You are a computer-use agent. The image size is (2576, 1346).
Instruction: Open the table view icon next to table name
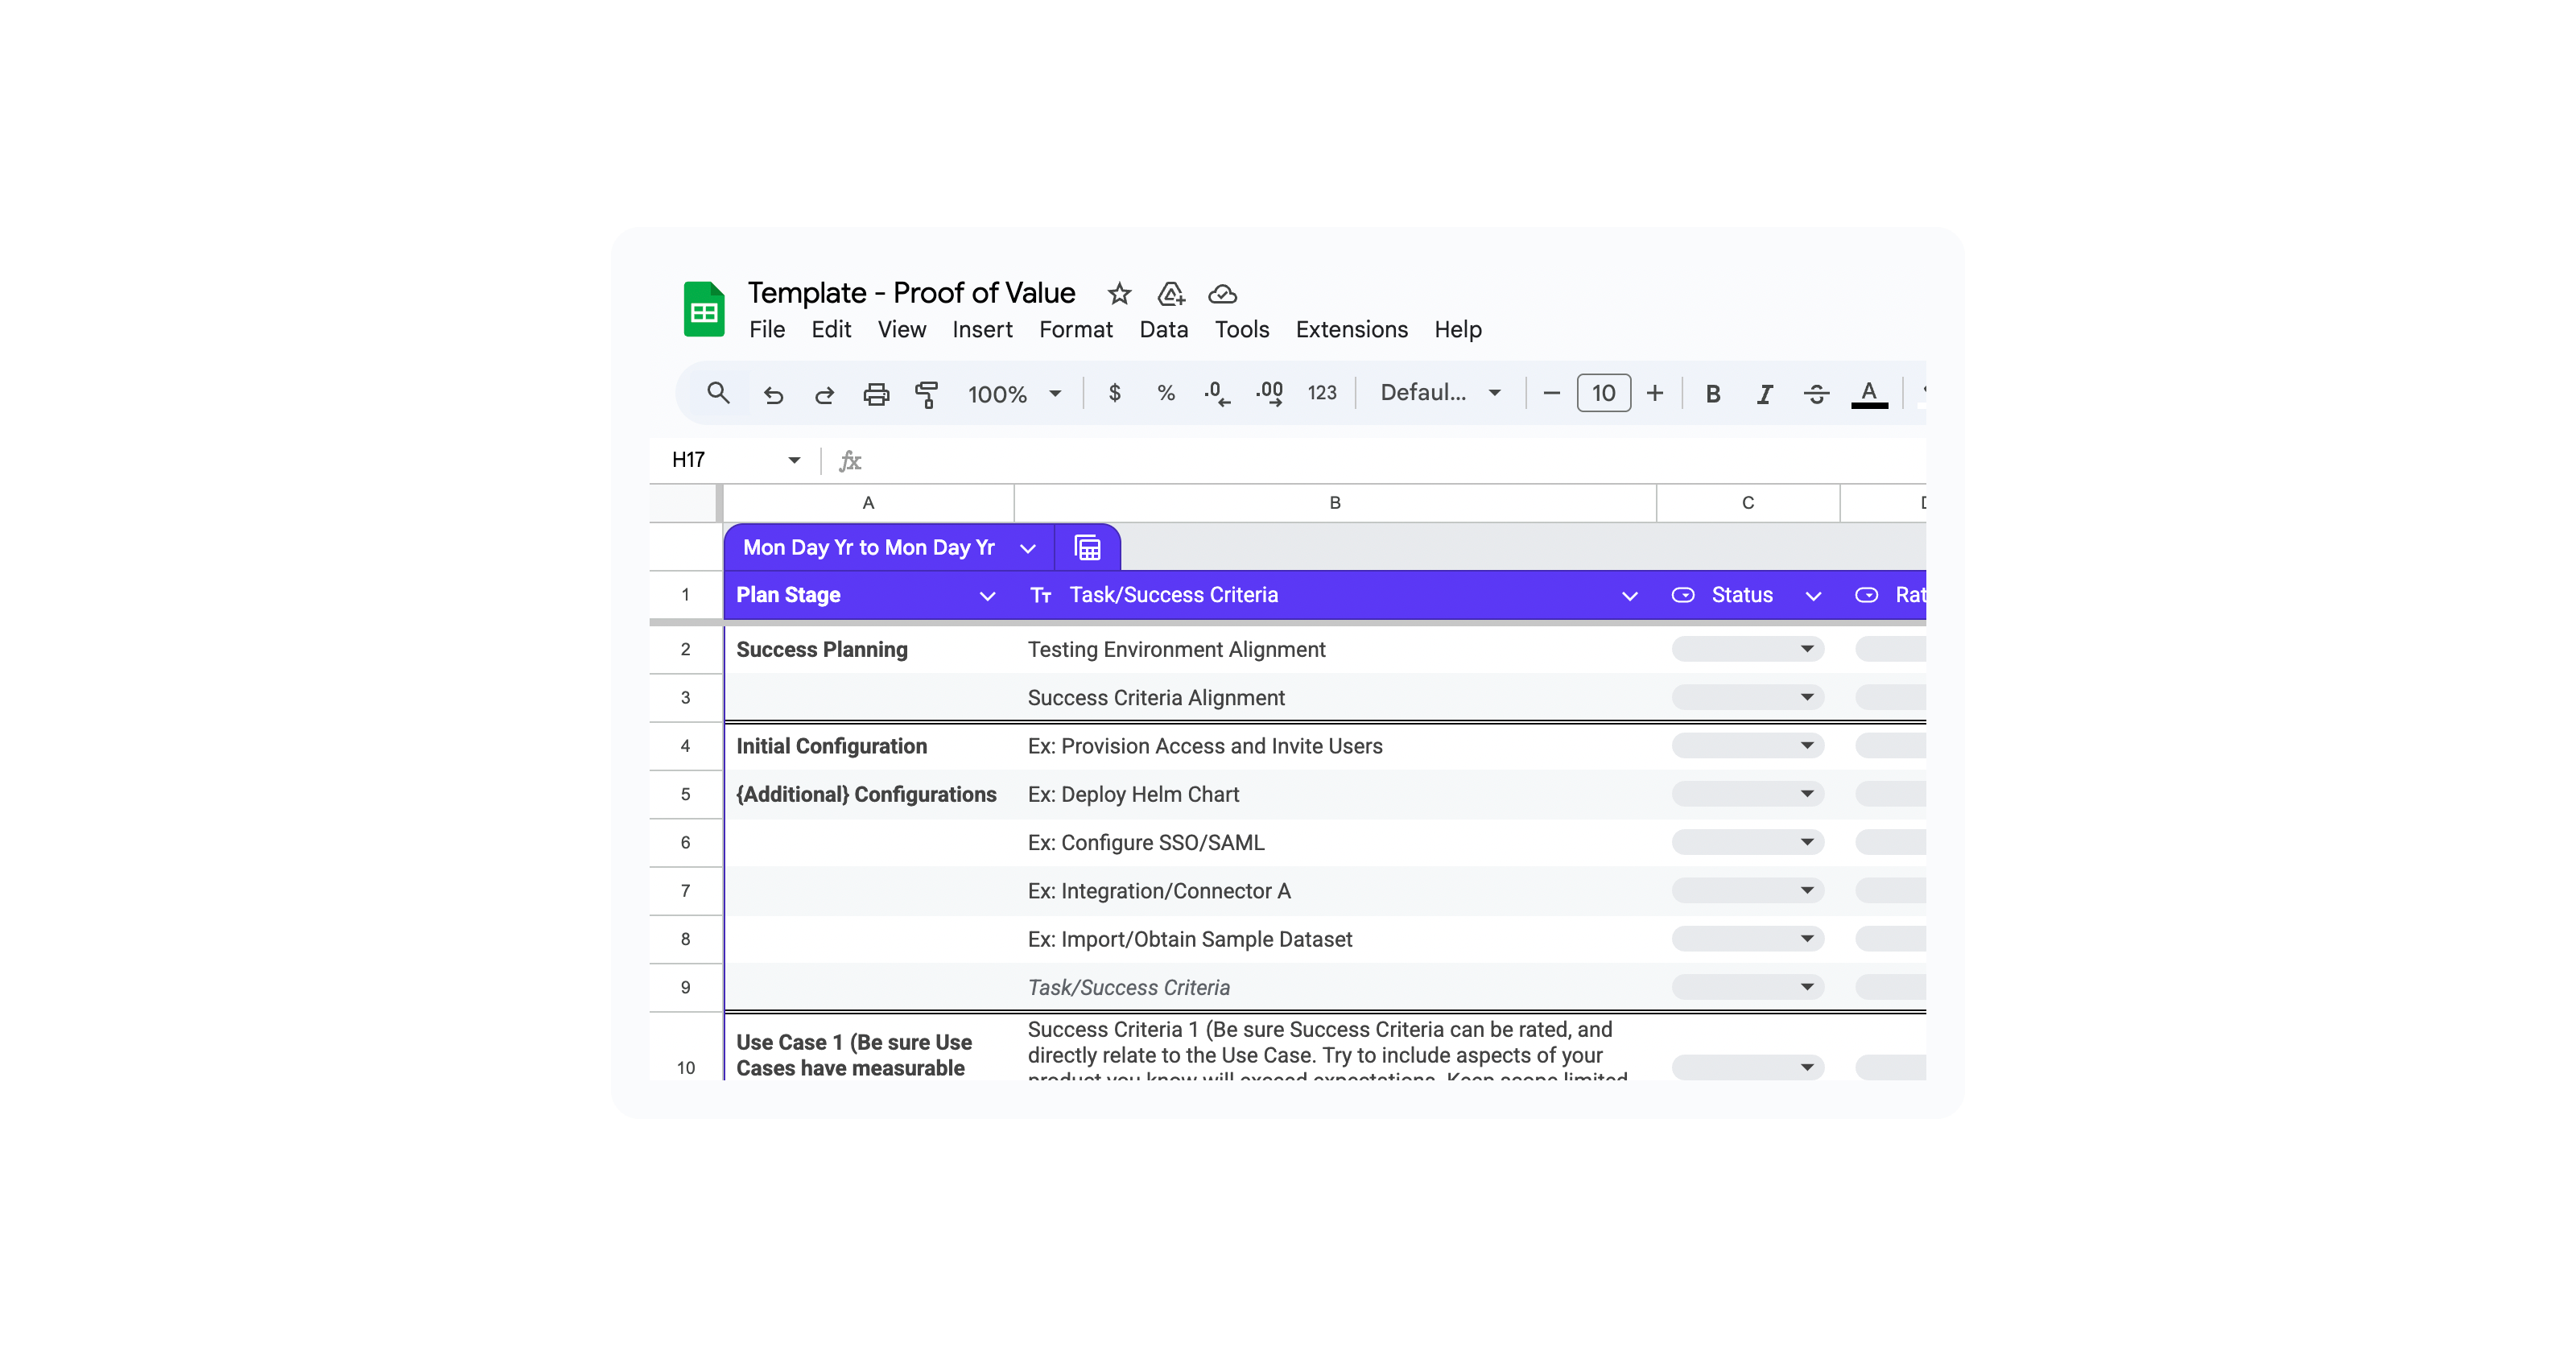click(x=1087, y=548)
